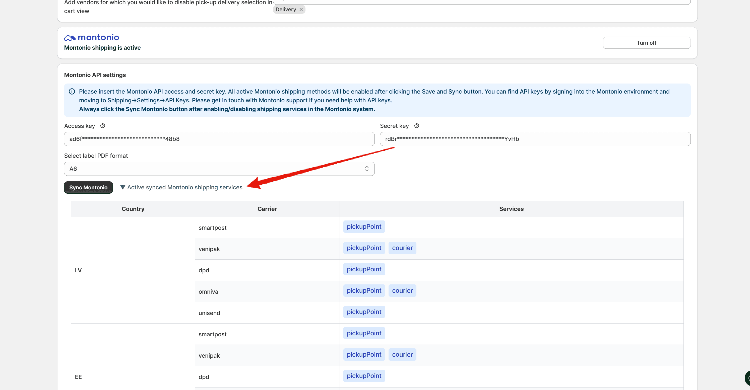Viewport: 750px width, 390px height.
Task: Click the Access key help icon
Action: tap(102, 126)
